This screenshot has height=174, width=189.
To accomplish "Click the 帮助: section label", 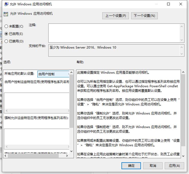I will pyautogui.click(x=80, y=62).
